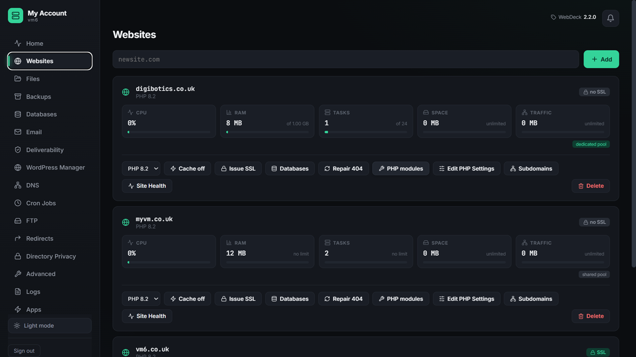636x357 pixels.
Task: Click the RAM usage bar for digibotics.co.uk
Action: pos(267,132)
